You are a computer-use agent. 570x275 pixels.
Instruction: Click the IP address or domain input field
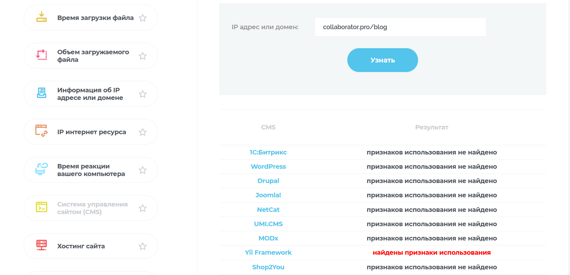400,27
